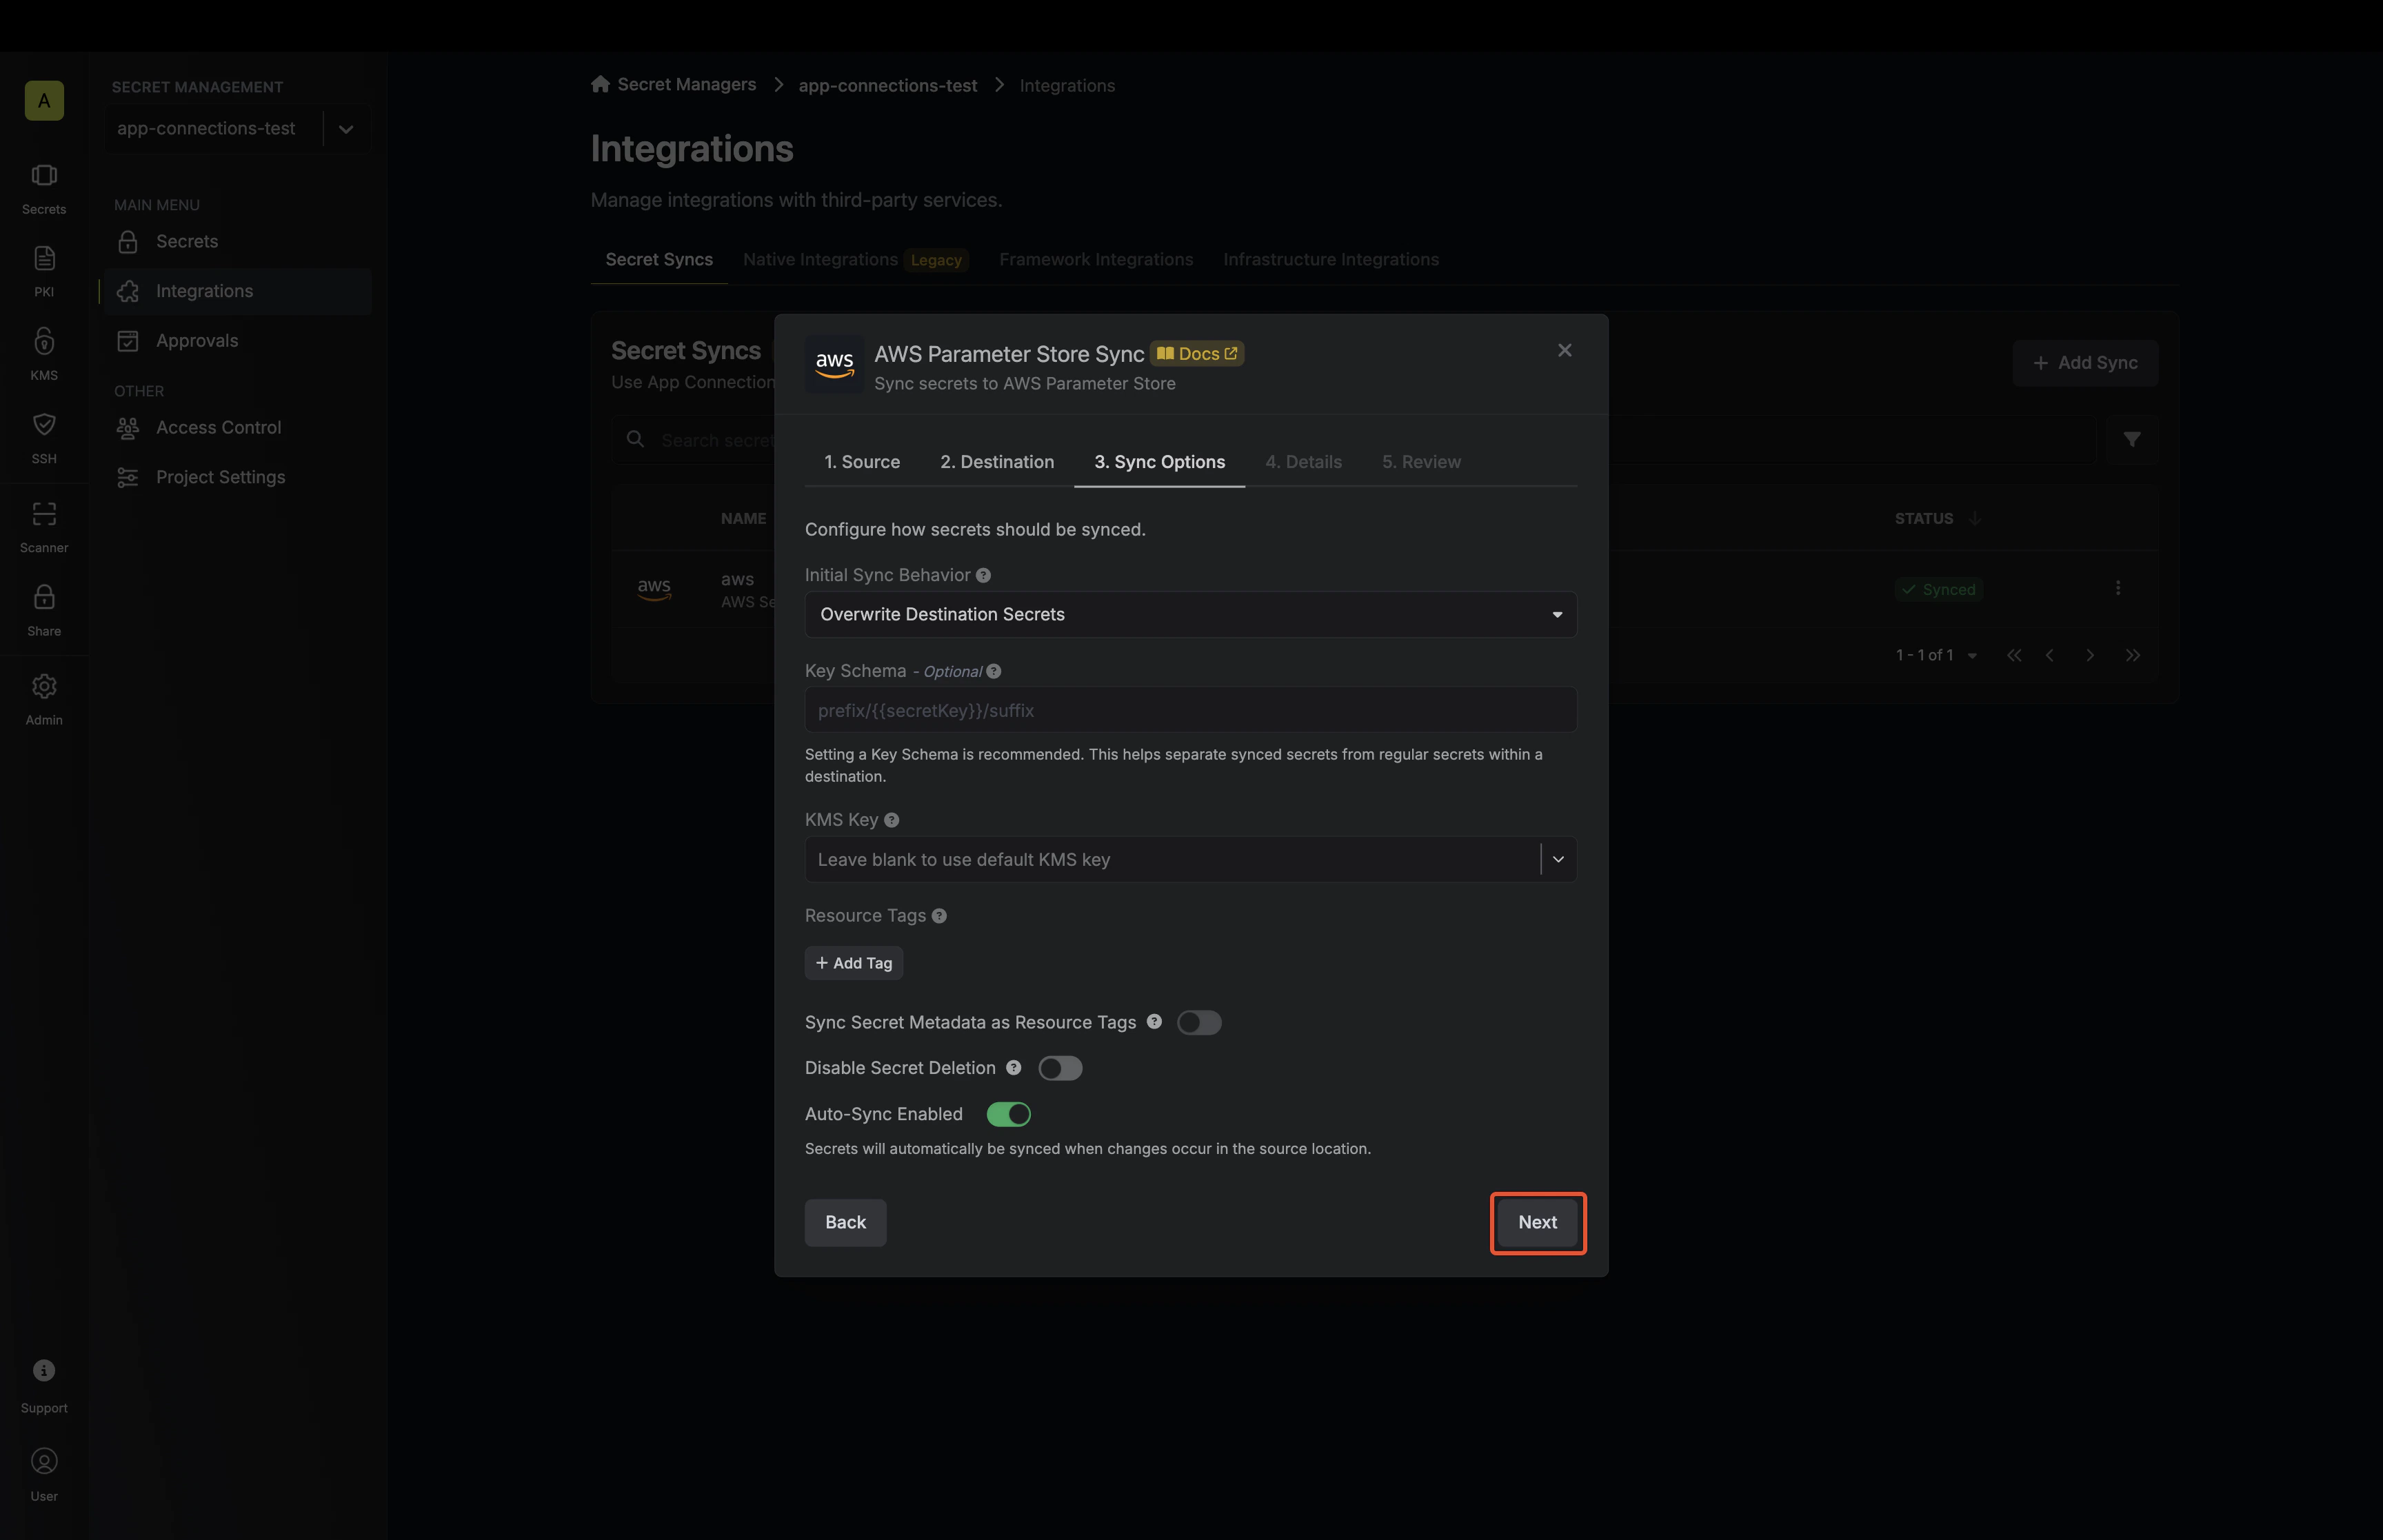Open the KMS Key dropdown
Viewport: 2383px width, 1540px height.
click(x=1190, y=859)
